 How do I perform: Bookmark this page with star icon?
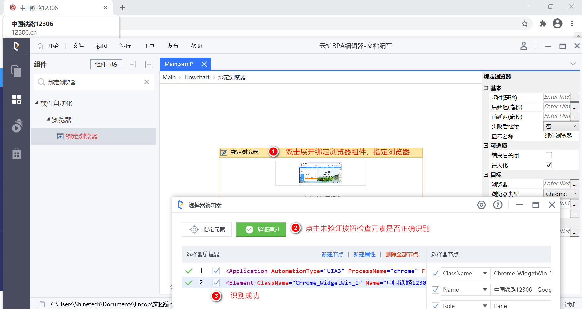pos(525,24)
